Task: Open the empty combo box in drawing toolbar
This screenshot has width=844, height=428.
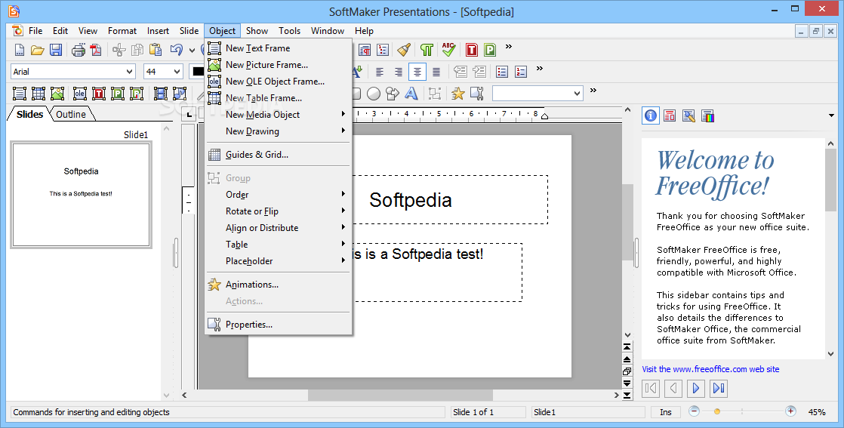Action: [577, 94]
